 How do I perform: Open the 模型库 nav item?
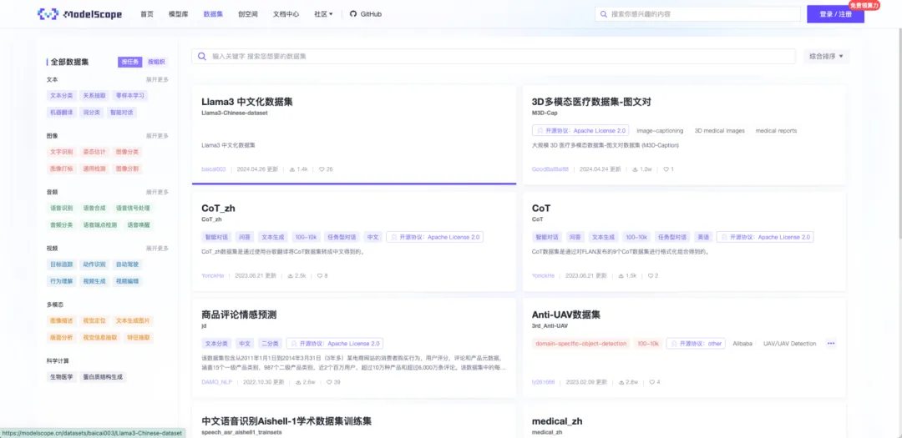[x=179, y=14]
